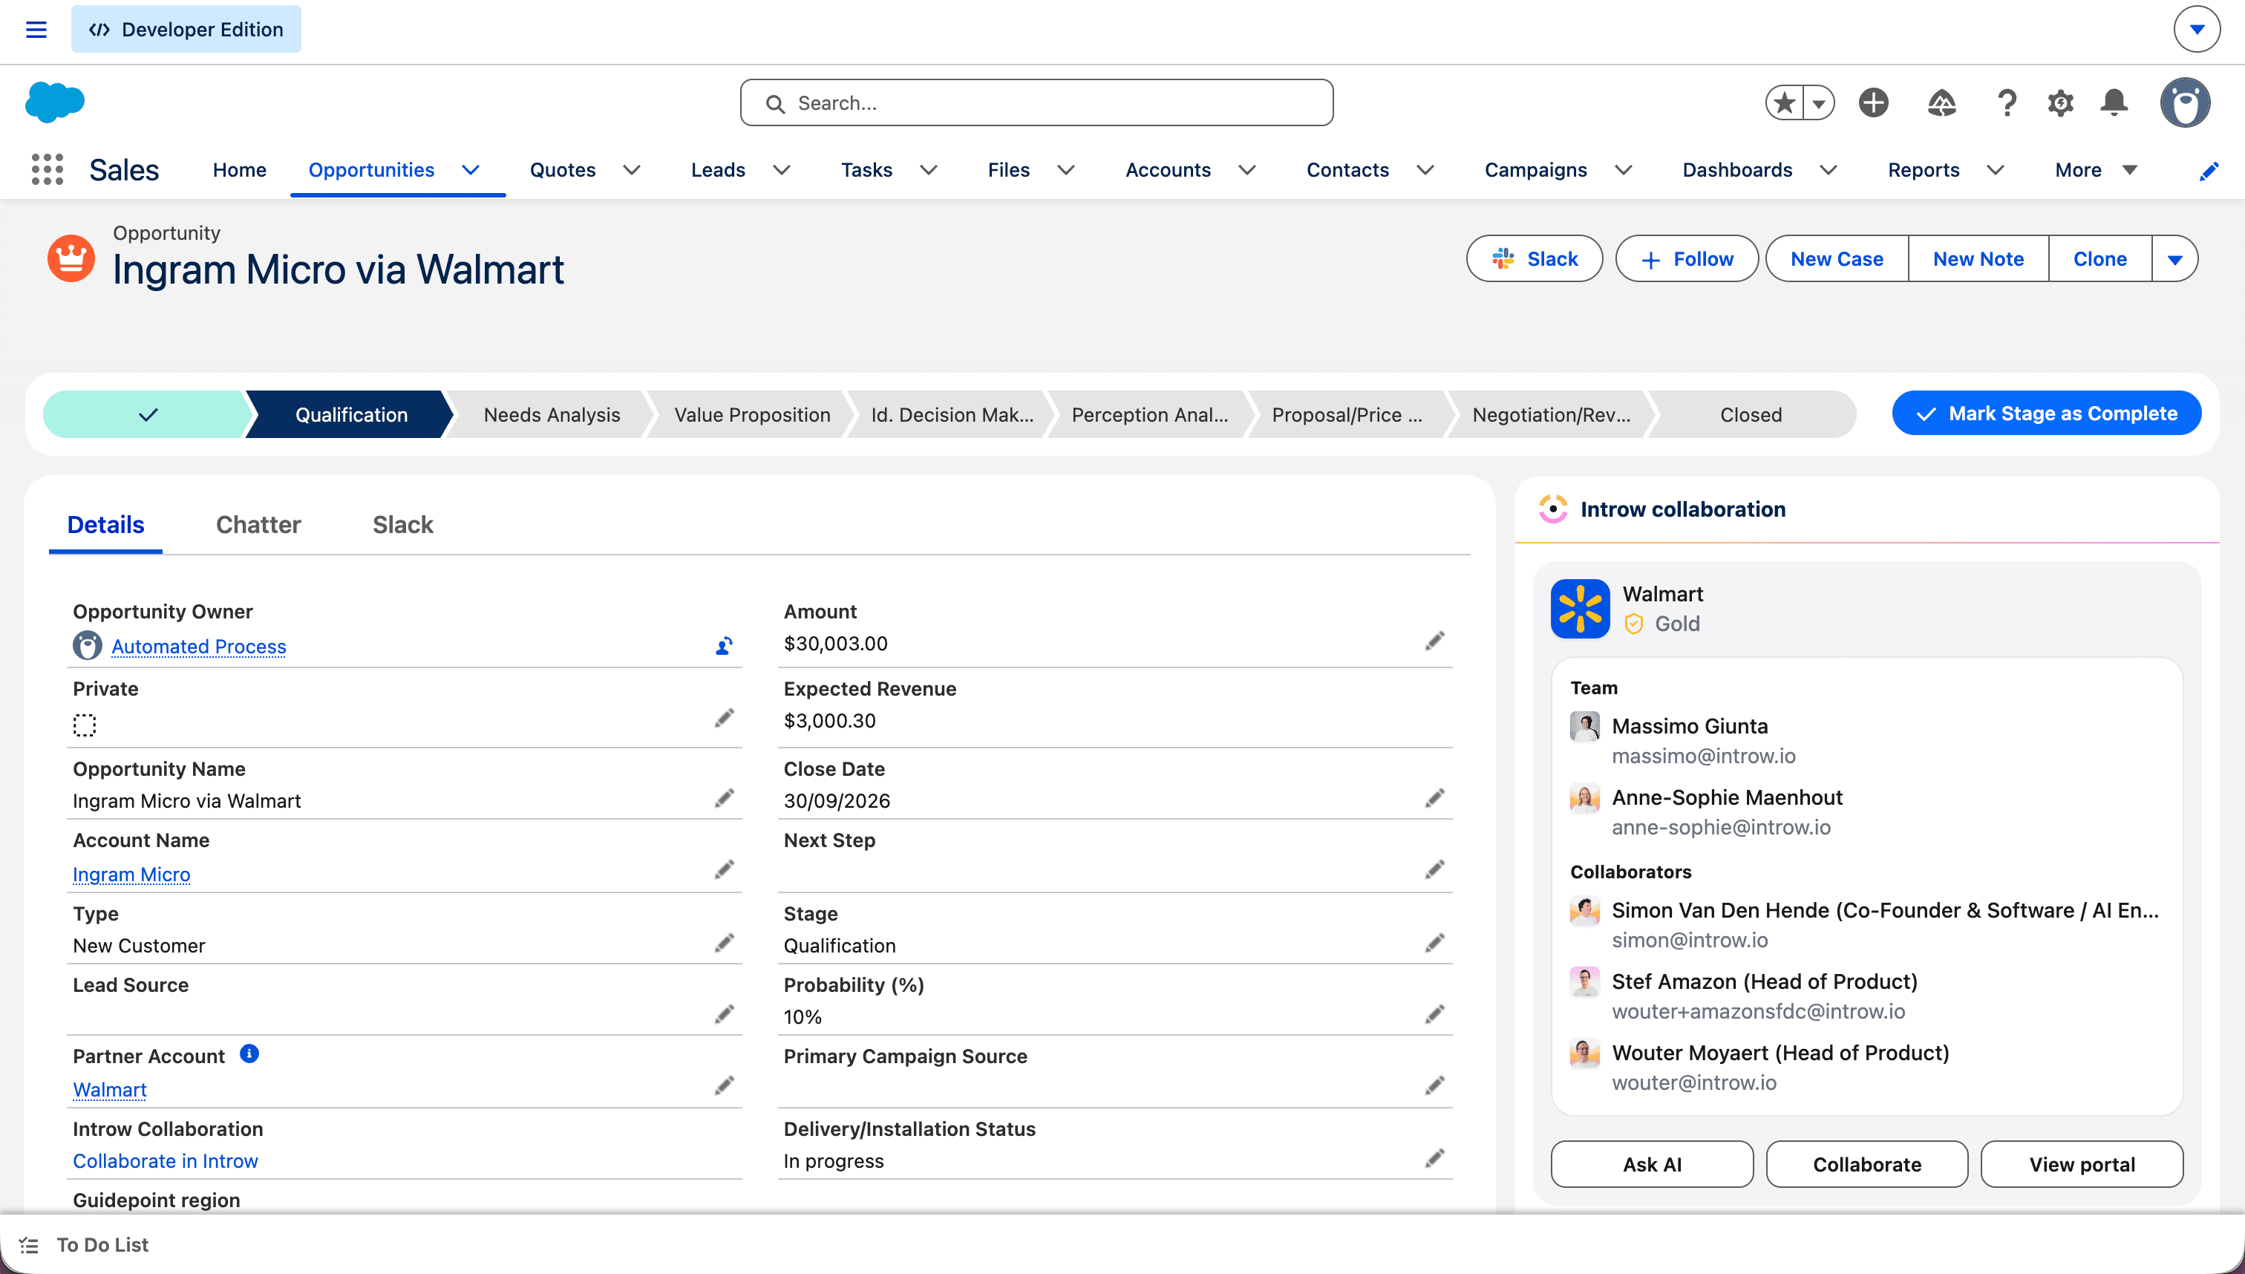Edit Opportunity Name with its pencil icon

(x=725, y=799)
